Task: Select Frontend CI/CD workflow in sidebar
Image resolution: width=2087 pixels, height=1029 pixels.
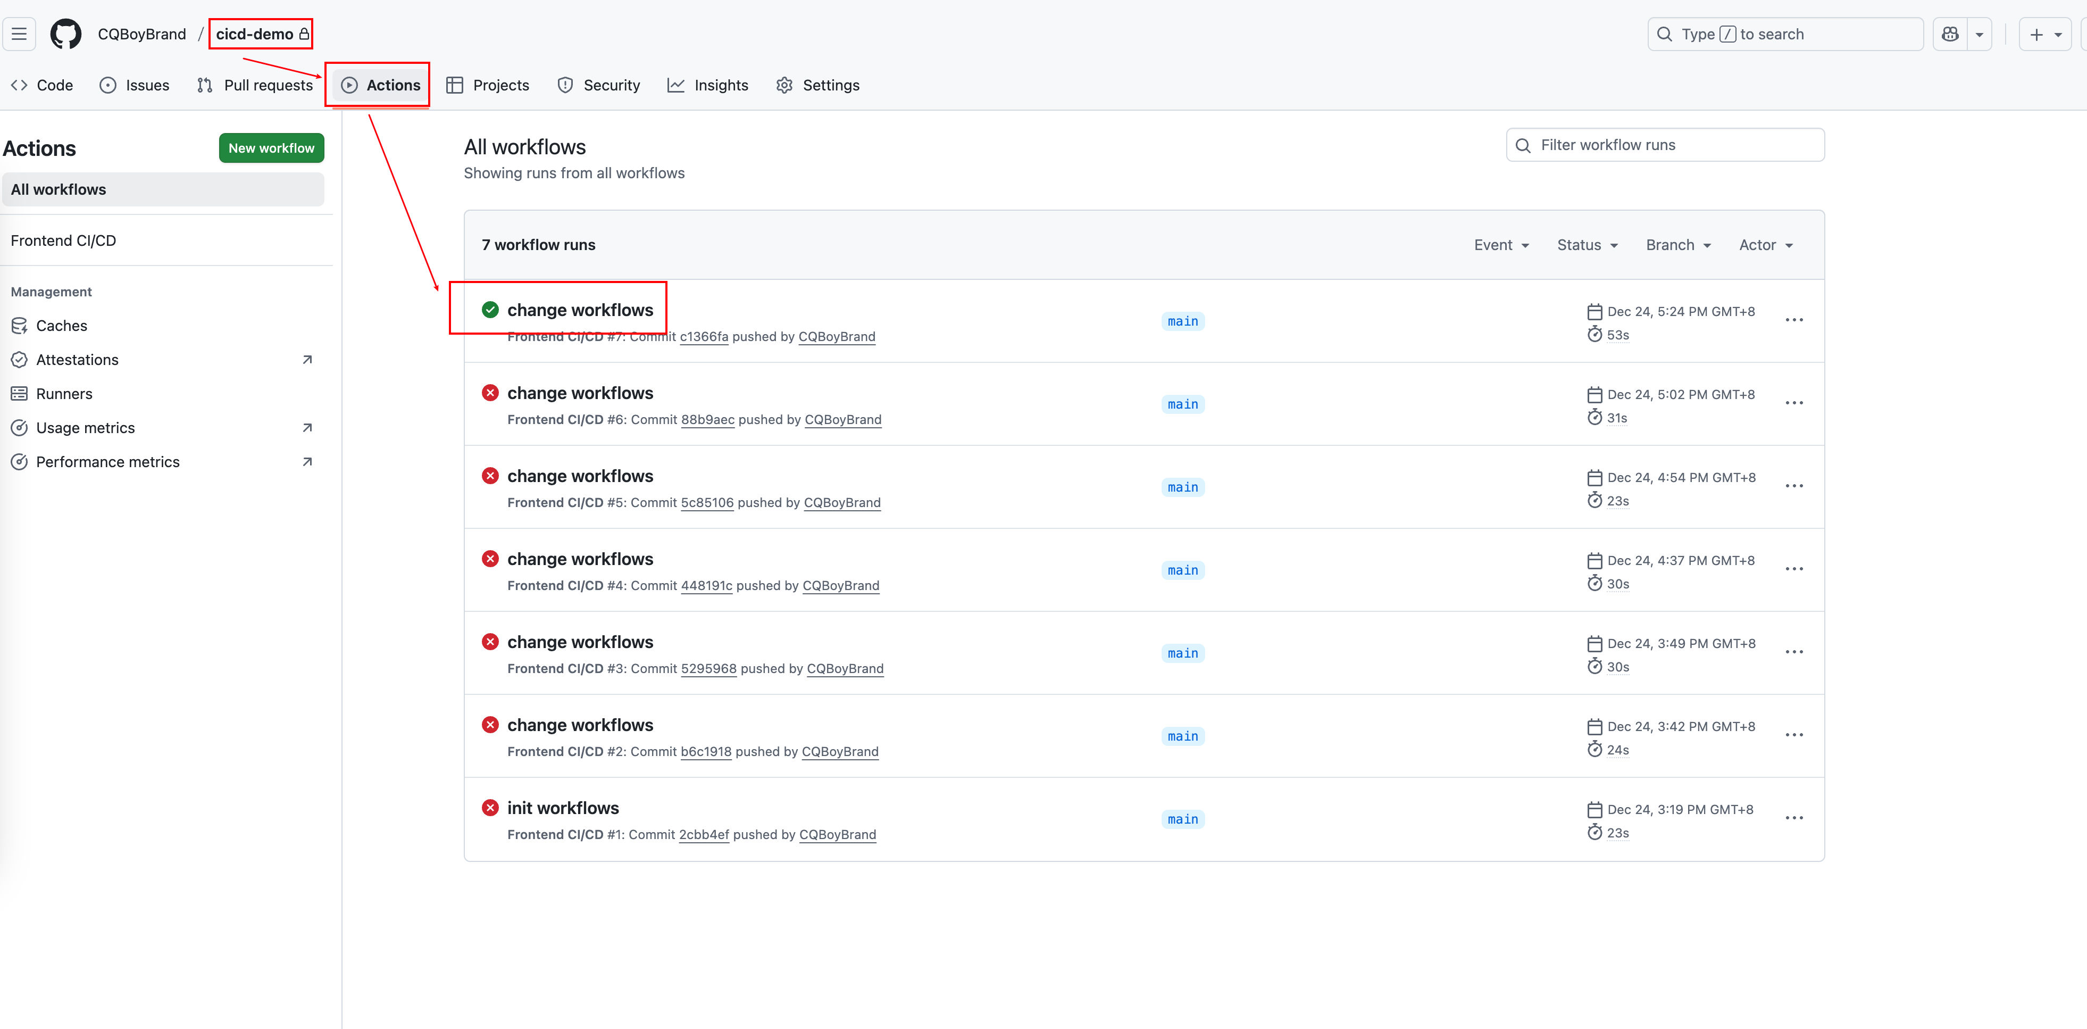Action: 63,240
